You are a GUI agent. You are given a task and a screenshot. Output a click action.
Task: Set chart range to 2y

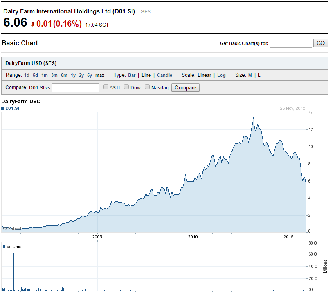point(81,75)
